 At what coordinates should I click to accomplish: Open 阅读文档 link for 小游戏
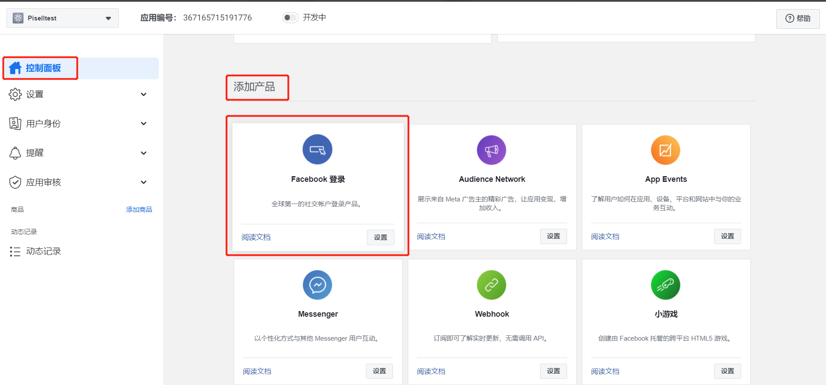click(605, 371)
